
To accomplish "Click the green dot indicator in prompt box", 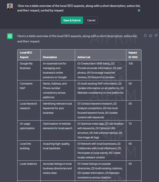I will (139, 10).
